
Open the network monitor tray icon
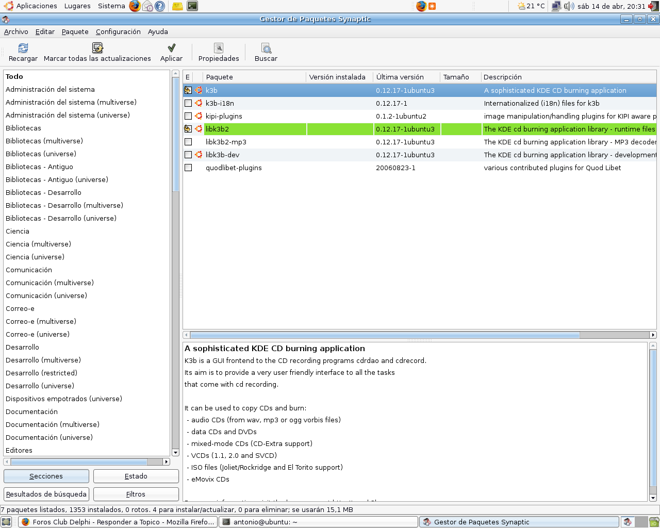[x=556, y=6]
